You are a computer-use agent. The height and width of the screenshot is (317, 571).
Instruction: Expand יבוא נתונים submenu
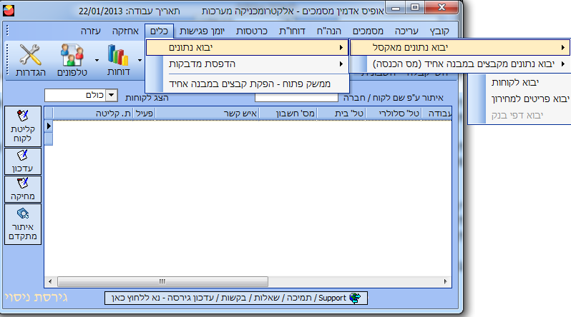247,48
